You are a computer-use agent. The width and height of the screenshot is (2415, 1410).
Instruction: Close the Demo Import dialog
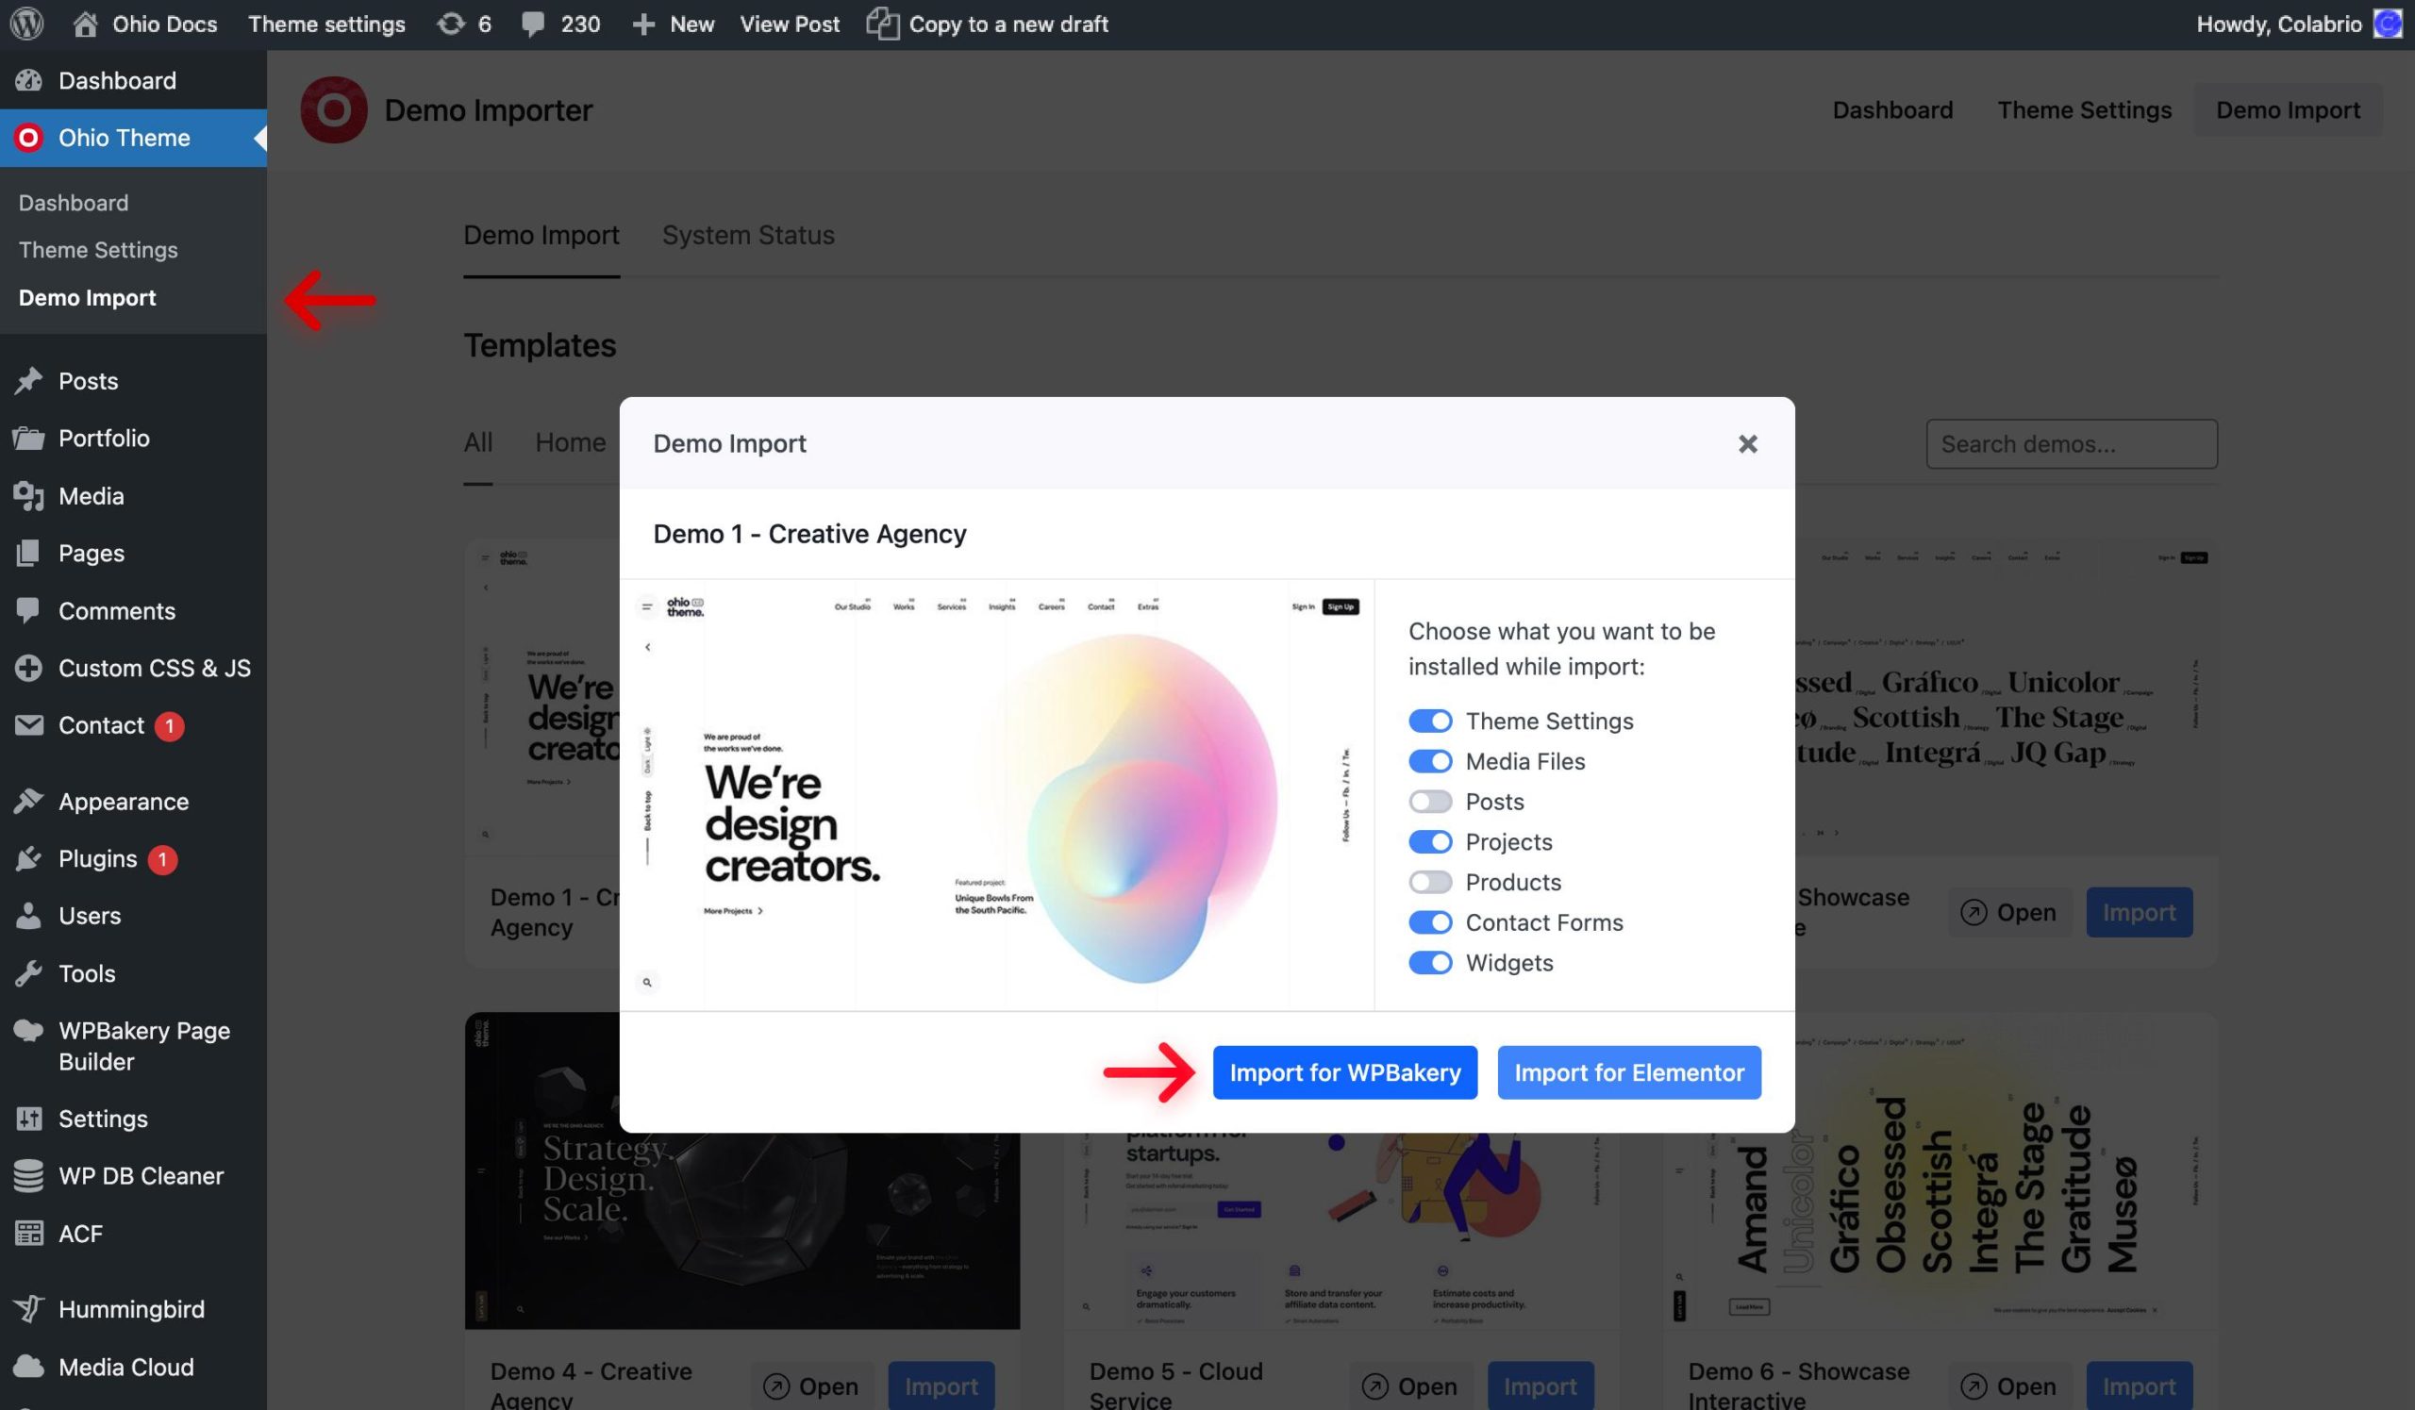point(1747,444)
